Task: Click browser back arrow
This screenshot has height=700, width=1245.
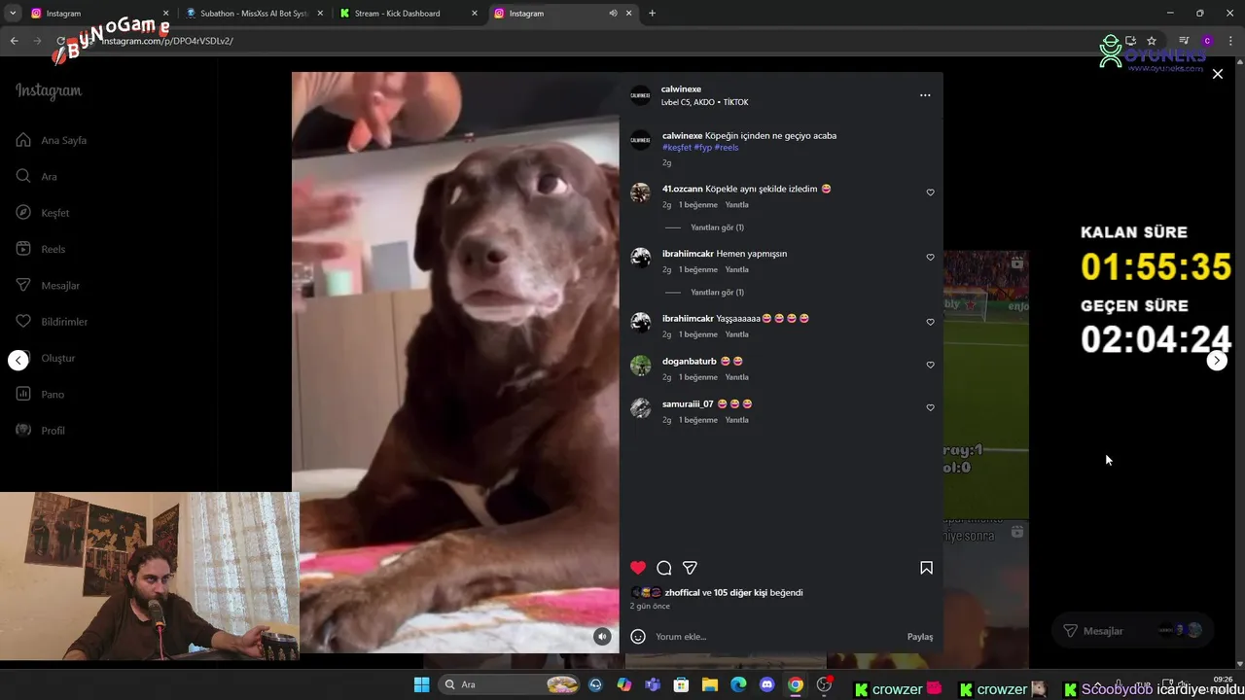Action: [14, 41]
